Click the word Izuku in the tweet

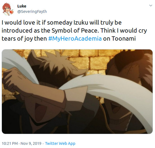coord(81,23)
